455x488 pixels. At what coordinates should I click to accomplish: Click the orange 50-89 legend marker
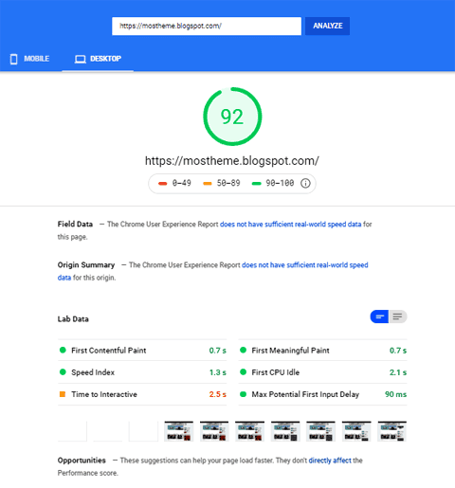click(208, 184)
